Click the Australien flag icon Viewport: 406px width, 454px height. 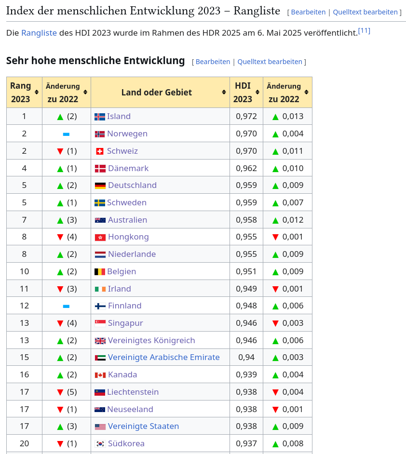point(100,220)
